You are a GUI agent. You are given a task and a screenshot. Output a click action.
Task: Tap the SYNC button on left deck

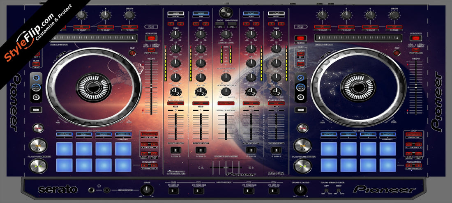pos(38,128)
